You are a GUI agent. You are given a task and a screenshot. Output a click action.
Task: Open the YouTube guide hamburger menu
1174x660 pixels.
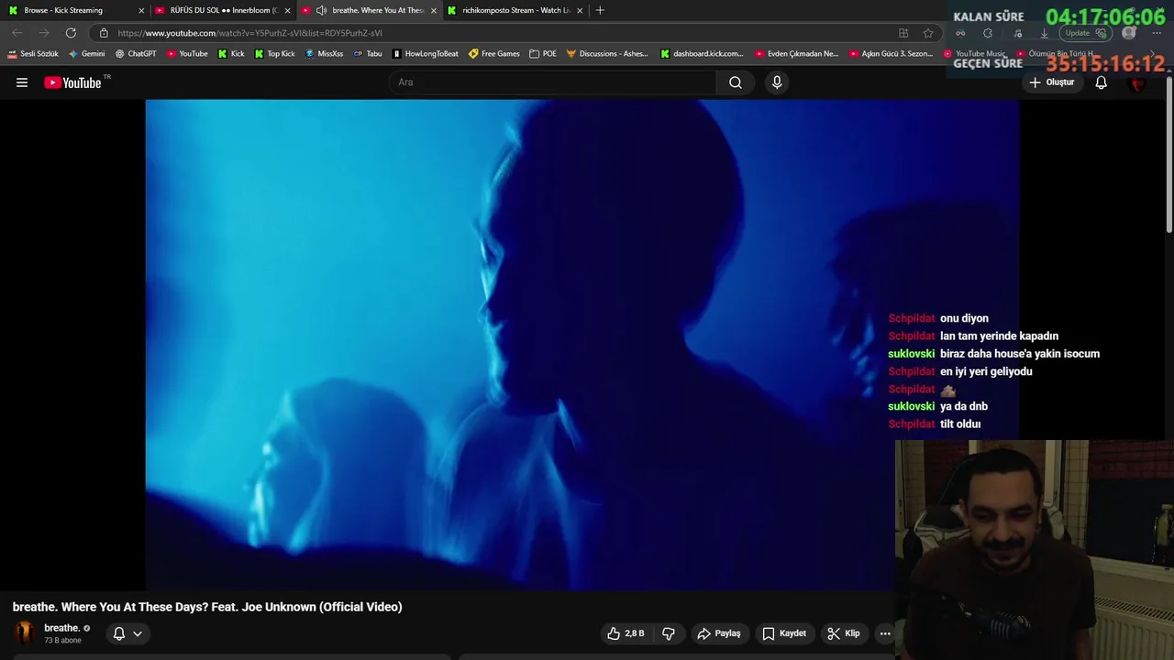point(22,82)
